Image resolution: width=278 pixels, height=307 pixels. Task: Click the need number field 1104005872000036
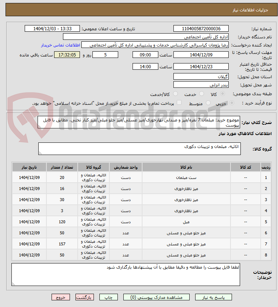[201, 28]
